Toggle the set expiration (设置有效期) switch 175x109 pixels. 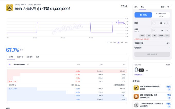[x=168, y=43]
